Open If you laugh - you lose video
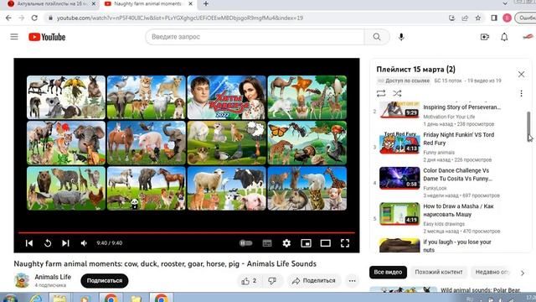536x302 pixels. [x=457, y=246]
